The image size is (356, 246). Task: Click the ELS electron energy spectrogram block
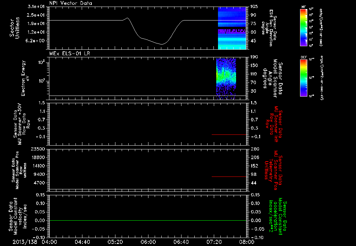coord(226,79)
